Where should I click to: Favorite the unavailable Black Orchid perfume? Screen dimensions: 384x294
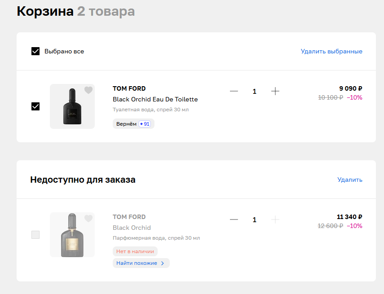pos(88,218)
